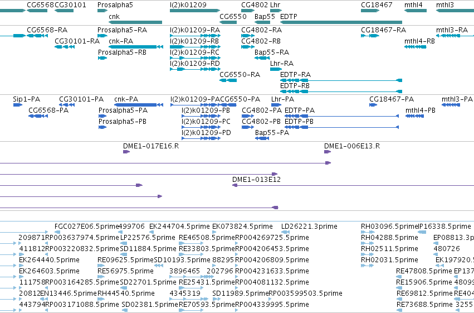Select the l(2)k01209-PD protein glyph
Image resolution: width=474 pixels, height=313 pixels.
[201, 138]
